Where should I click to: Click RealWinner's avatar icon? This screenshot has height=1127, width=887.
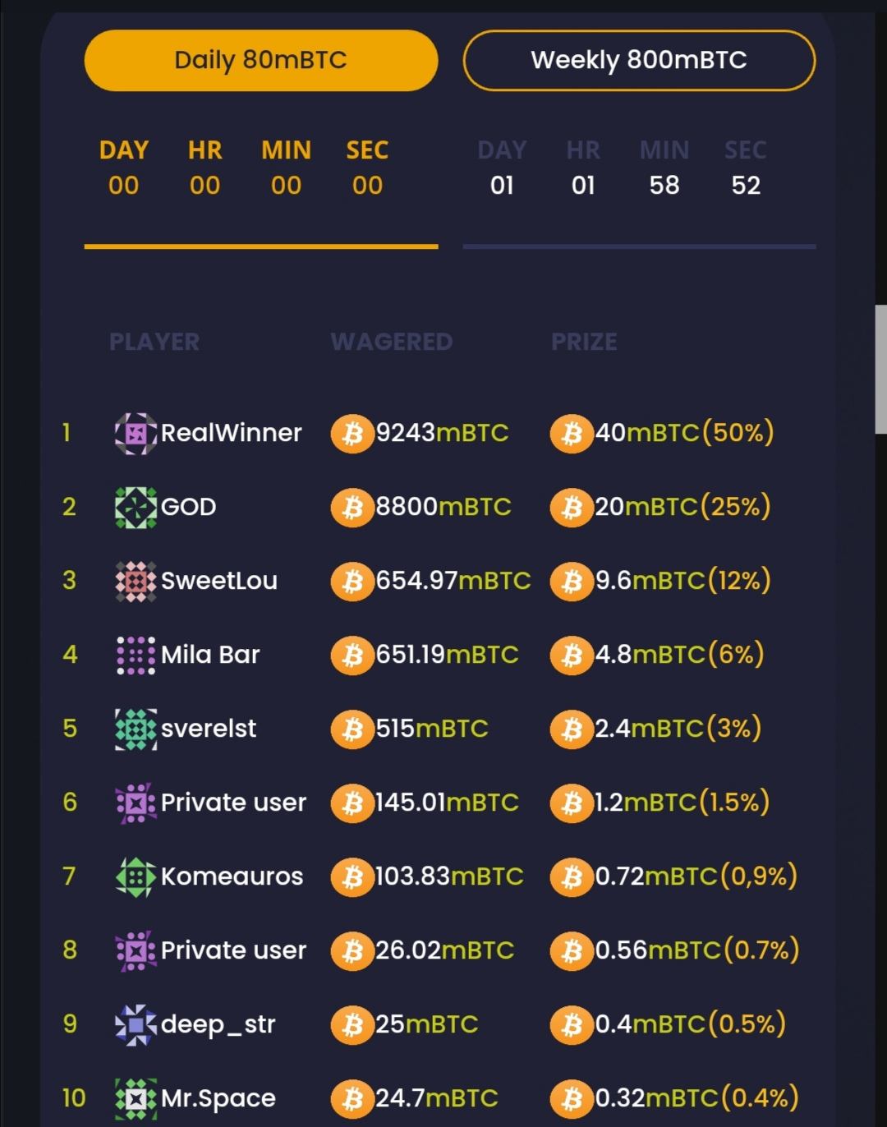pos(136,433)
